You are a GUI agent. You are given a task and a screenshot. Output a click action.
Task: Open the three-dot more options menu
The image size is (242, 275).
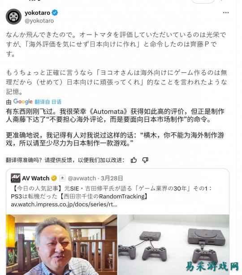click(x=226, y=13)
